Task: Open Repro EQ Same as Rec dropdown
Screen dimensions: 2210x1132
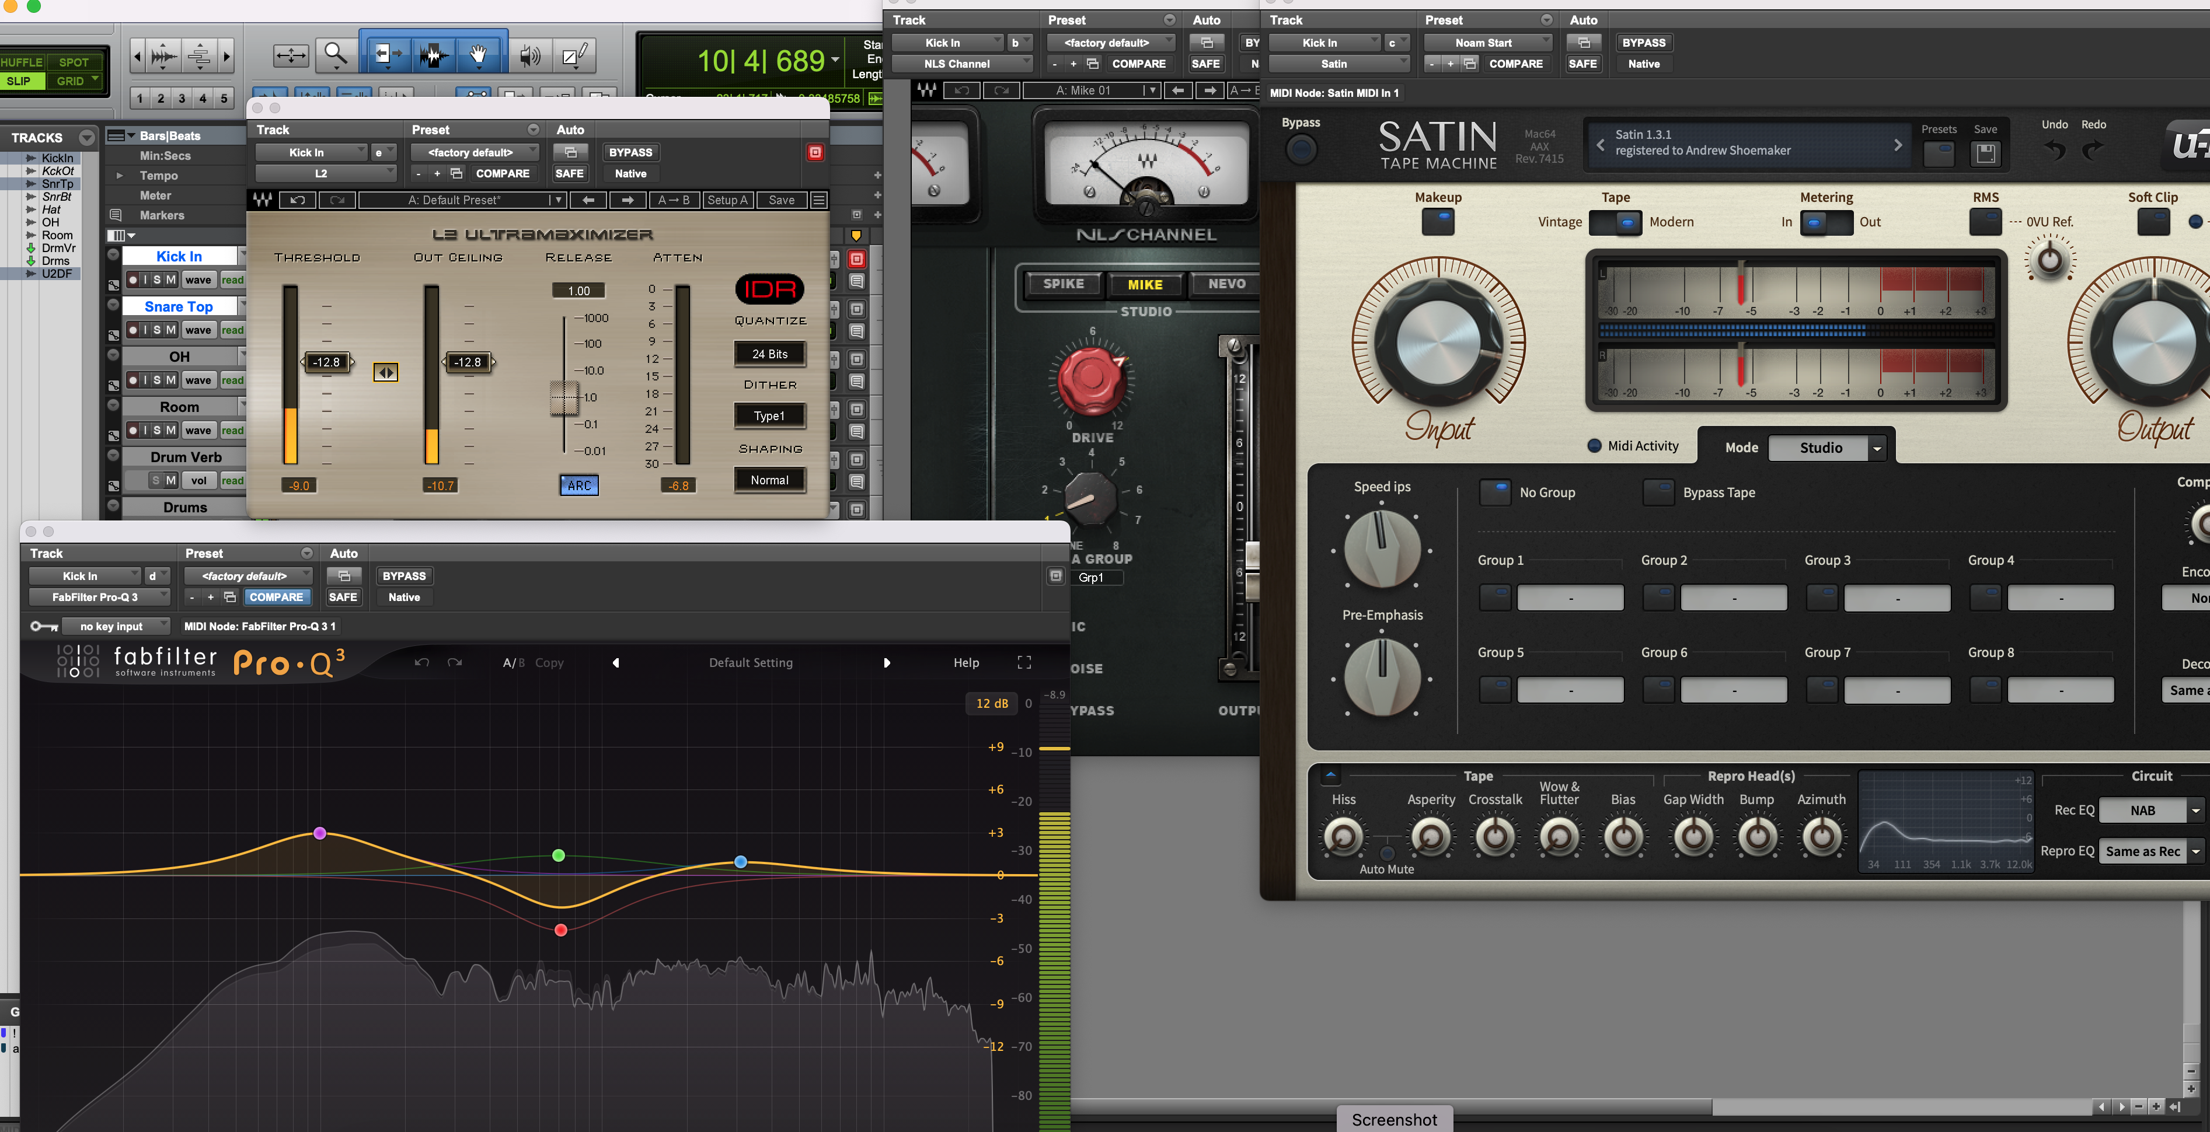Action: (x=2152, y=851)
